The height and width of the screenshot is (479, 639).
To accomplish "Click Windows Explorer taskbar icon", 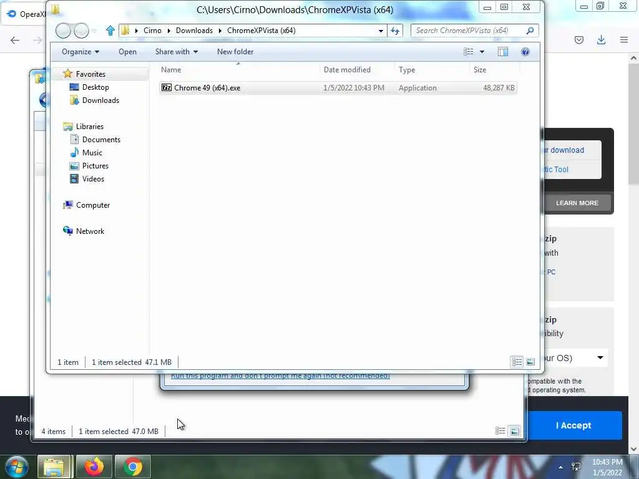I will coord(55,467).
